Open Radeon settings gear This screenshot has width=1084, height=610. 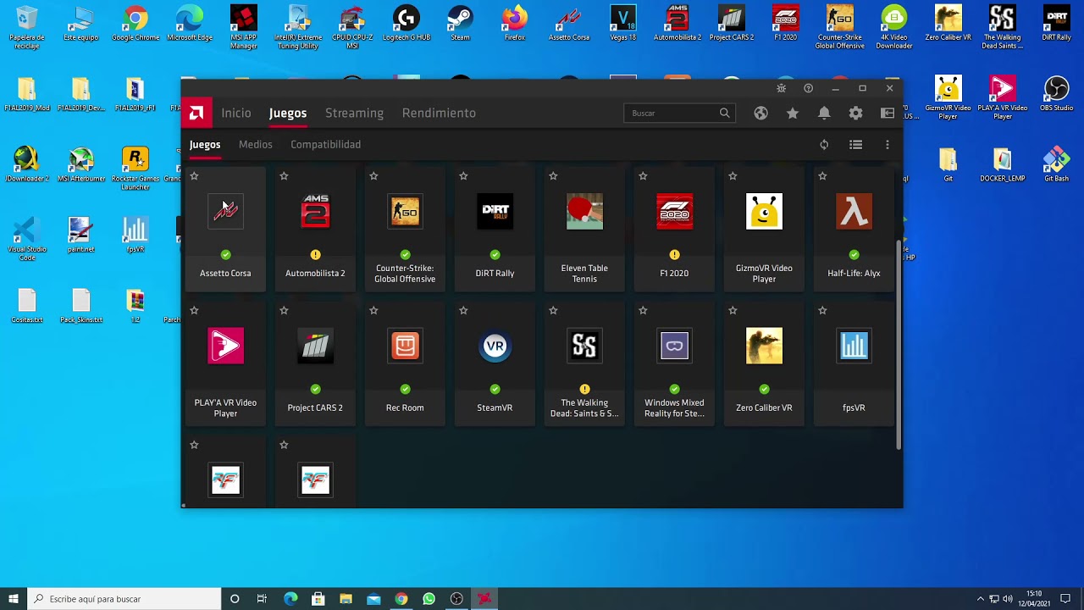tap(856, 113)
